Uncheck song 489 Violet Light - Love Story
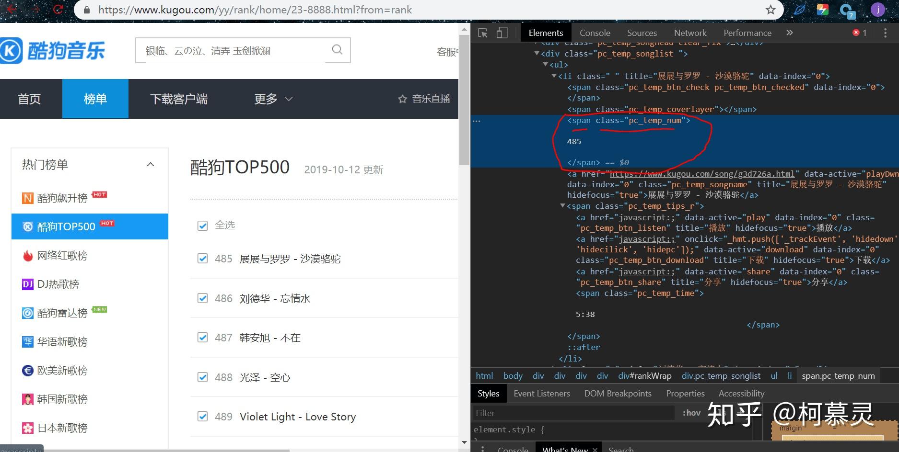 point(202,417)
